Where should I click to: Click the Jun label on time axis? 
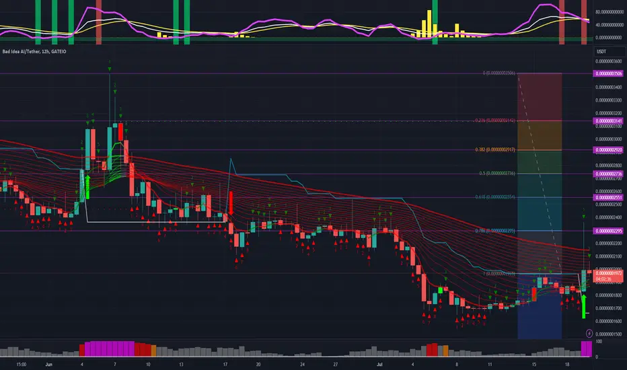point(49,365)
